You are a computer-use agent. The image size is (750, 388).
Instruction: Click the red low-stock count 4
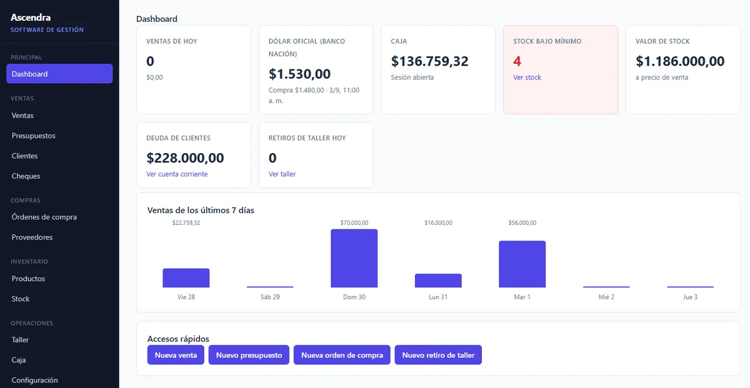[517, 61]
